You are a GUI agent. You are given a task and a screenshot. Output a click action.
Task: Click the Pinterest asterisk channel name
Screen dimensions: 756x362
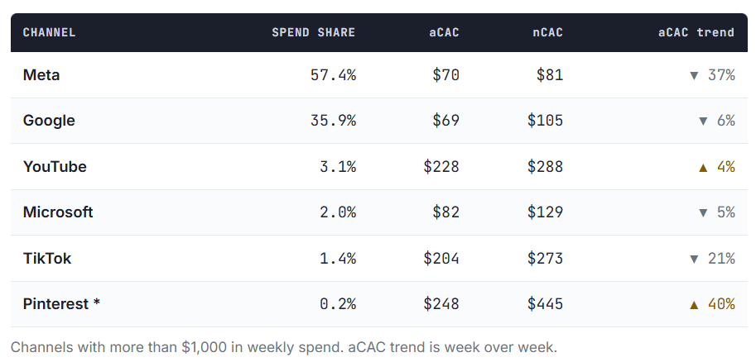click(61, 304)
